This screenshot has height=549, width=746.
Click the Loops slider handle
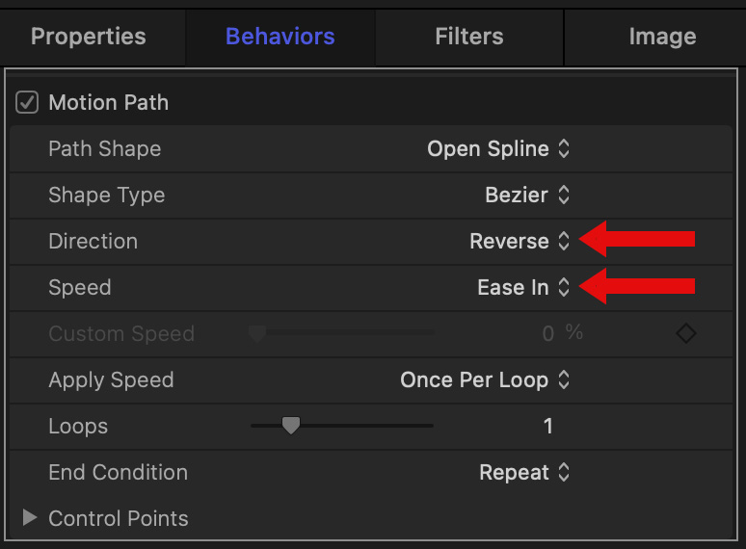coord(290,426)
